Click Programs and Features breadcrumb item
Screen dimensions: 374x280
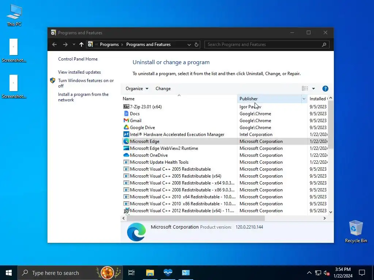[148, 44]
